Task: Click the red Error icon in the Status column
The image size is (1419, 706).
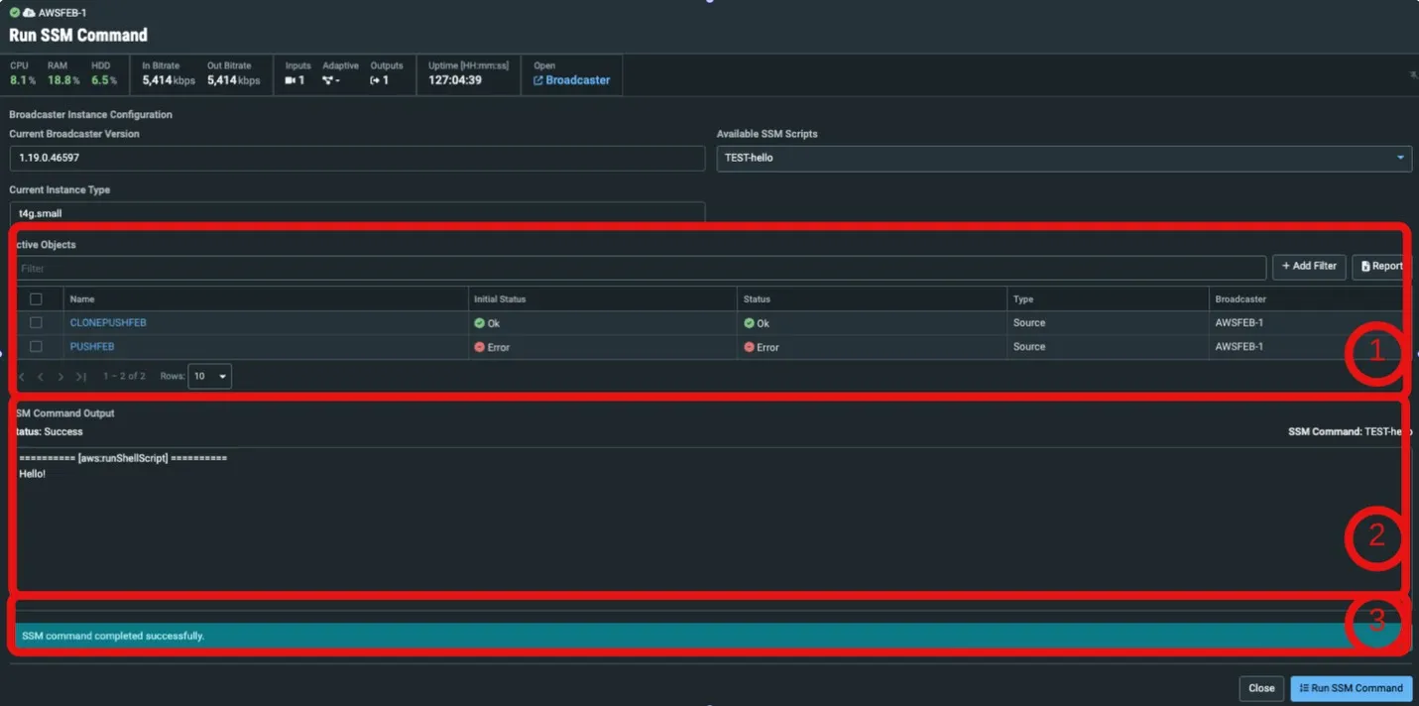Action: point(749,347)
